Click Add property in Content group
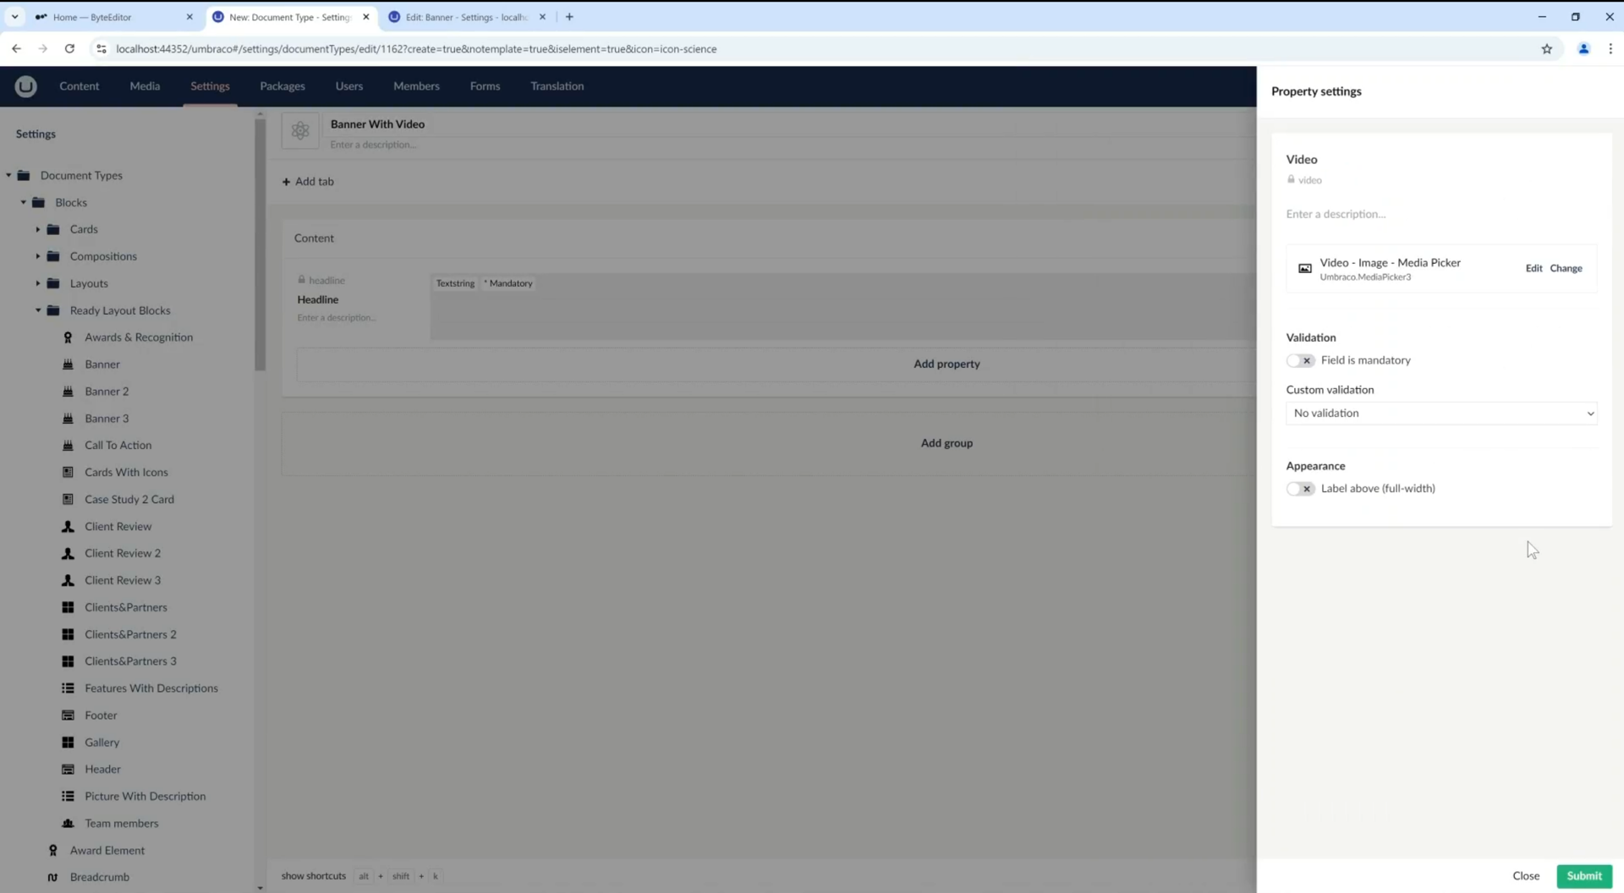This screenshot has width=1624, height=893. click(946, 364)
